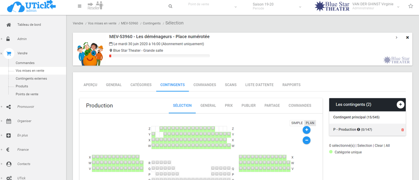This screenshot has height=180, width=419.
Task: Switch seating view to SIMPLE
Action: 297,123
